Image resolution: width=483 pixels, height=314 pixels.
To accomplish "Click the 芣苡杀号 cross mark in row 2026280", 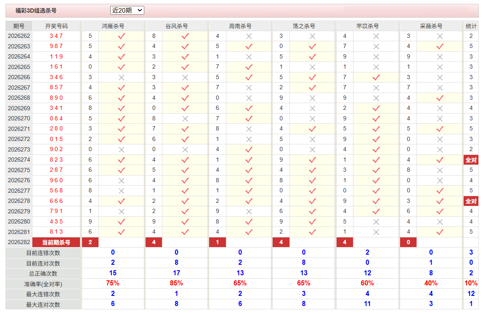I will [376, 221].
